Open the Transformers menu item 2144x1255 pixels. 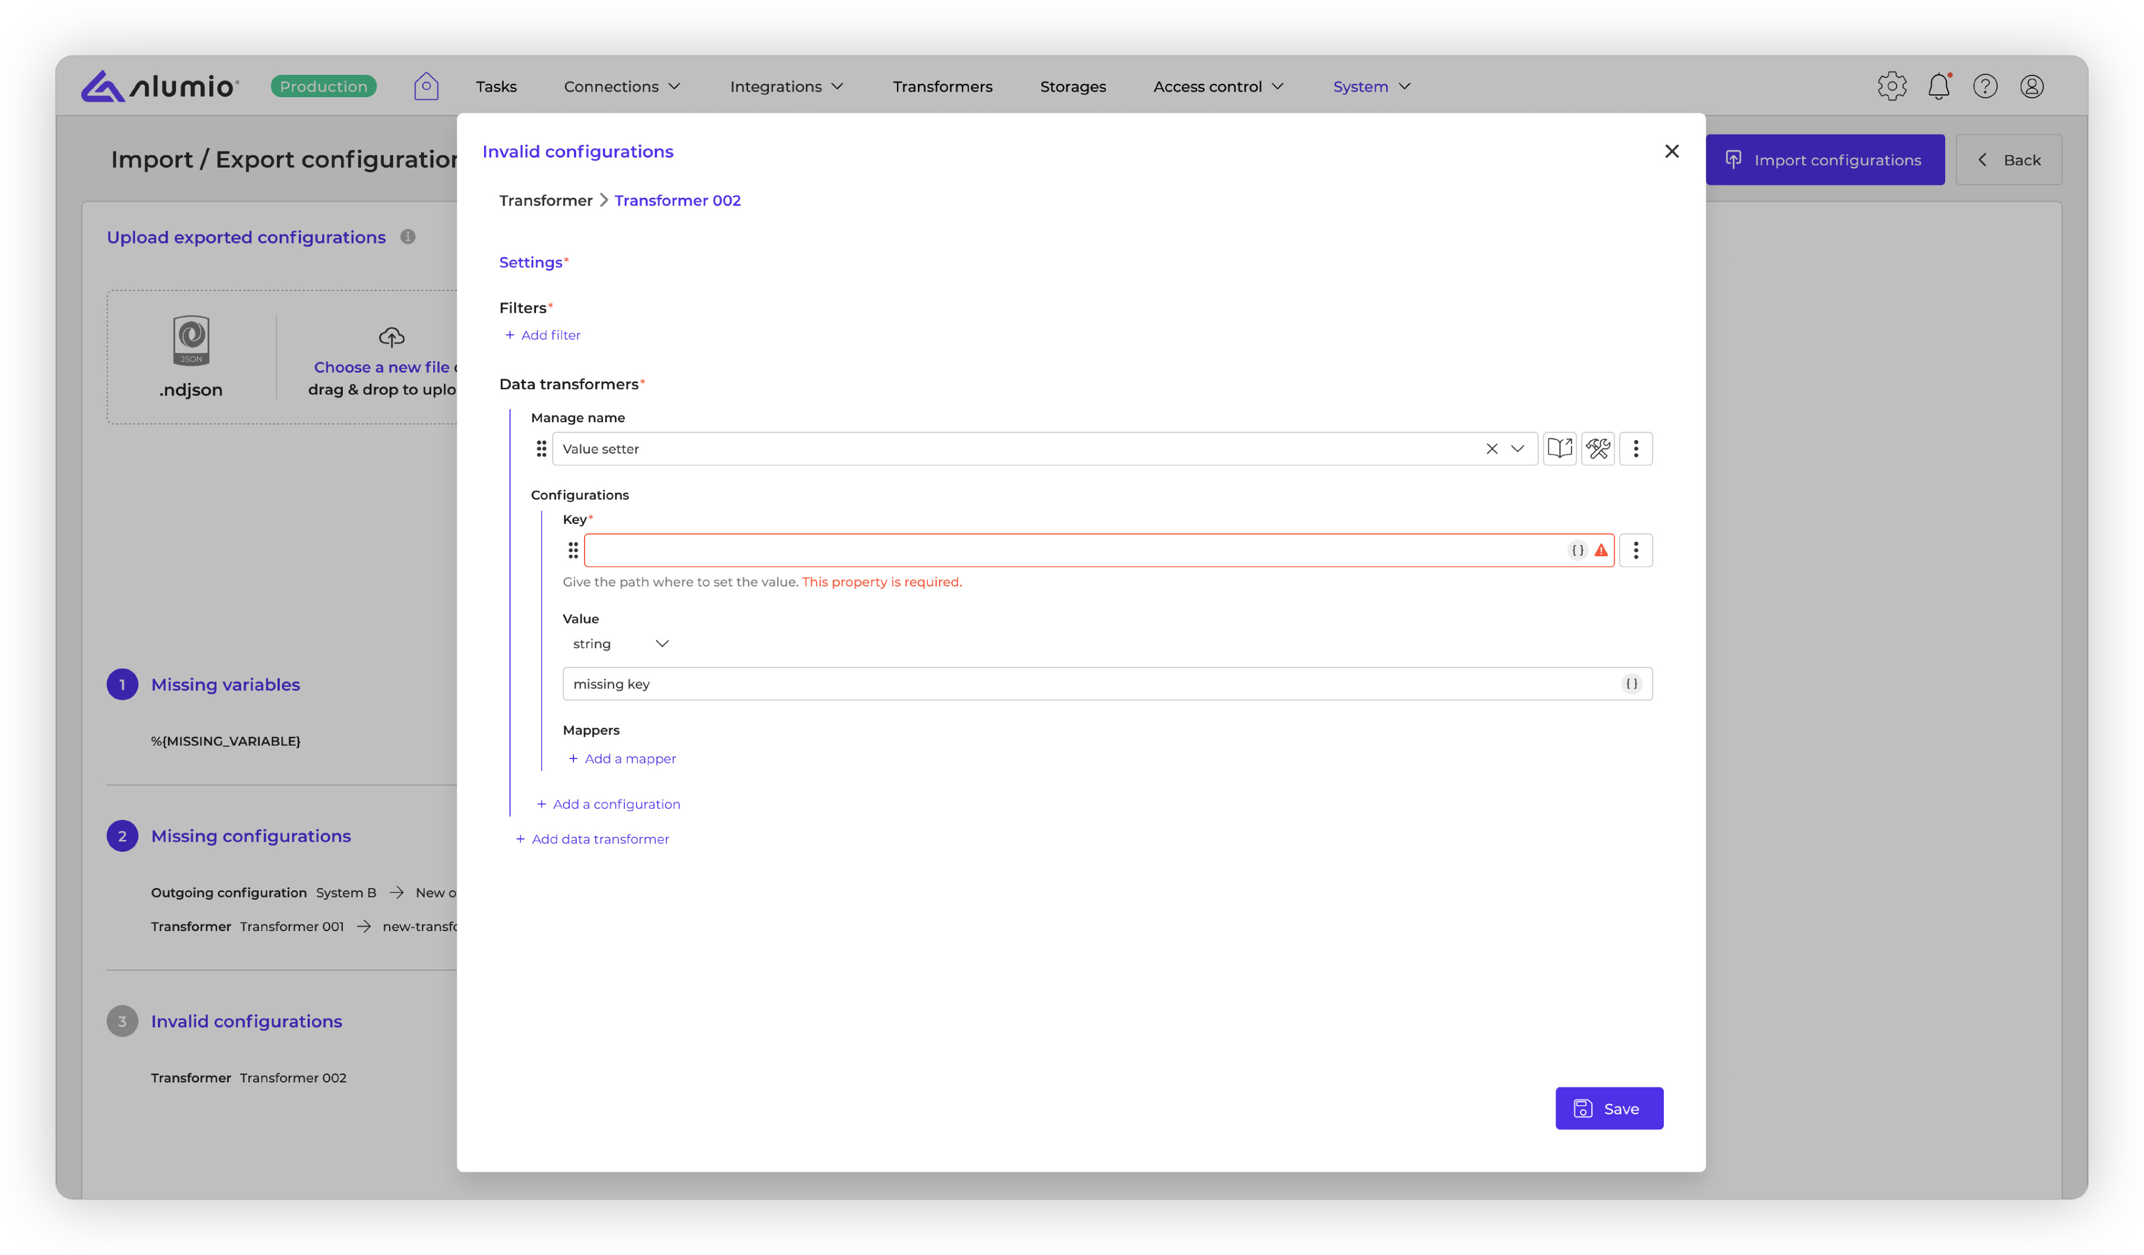tap(942, 86)
